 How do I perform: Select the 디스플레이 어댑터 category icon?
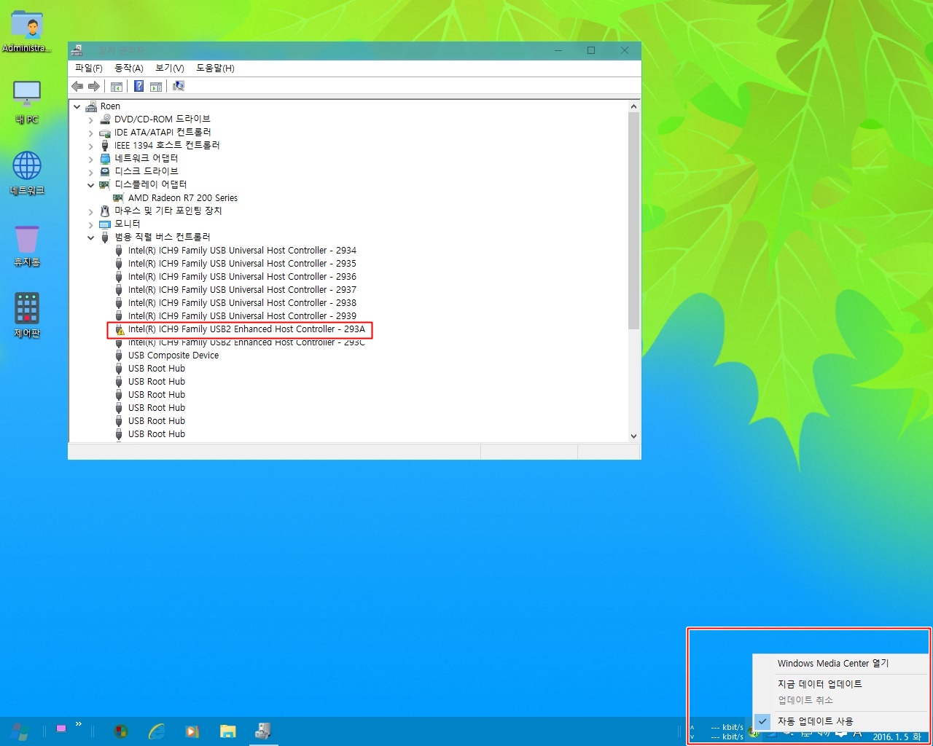tap(105, 185)
